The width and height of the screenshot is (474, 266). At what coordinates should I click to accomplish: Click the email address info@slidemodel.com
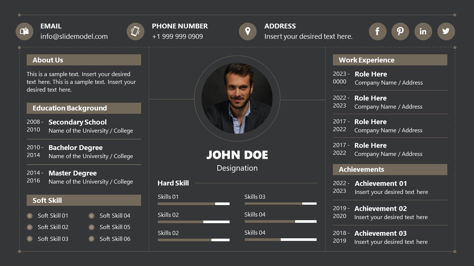[74, 36]
